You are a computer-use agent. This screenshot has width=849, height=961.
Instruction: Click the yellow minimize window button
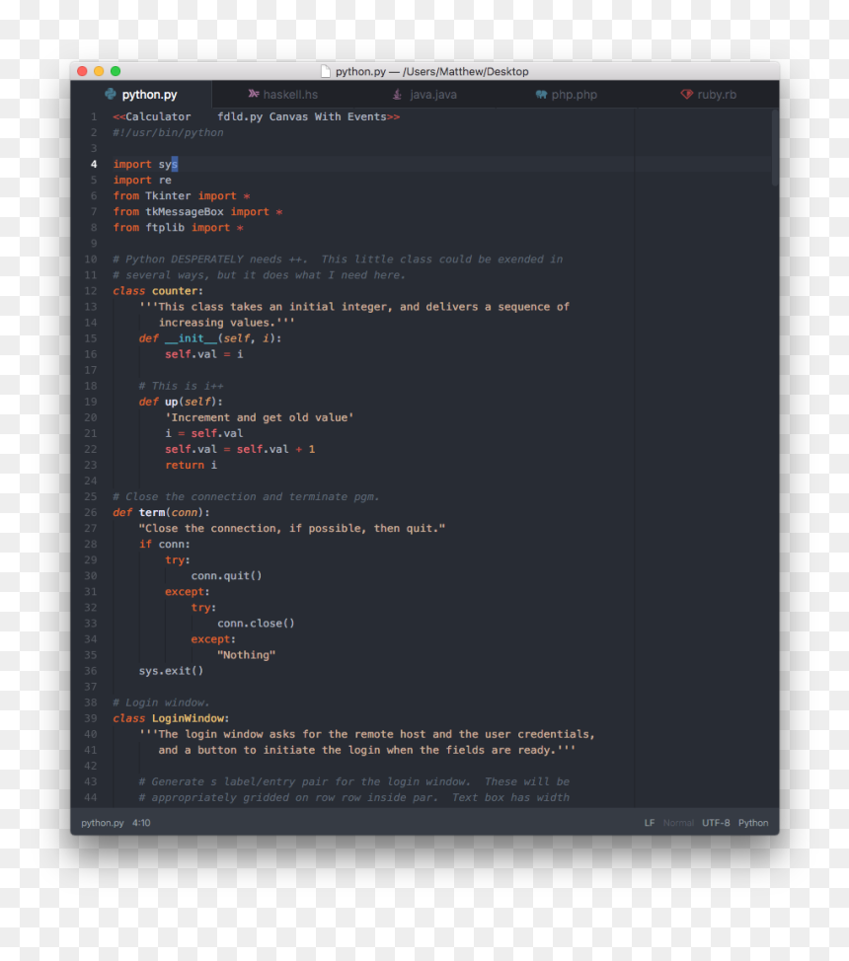pos(99,71)
